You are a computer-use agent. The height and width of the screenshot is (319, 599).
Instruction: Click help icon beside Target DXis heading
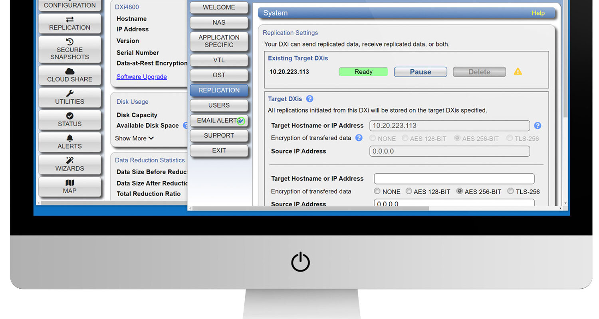click(x=309, y=99)
